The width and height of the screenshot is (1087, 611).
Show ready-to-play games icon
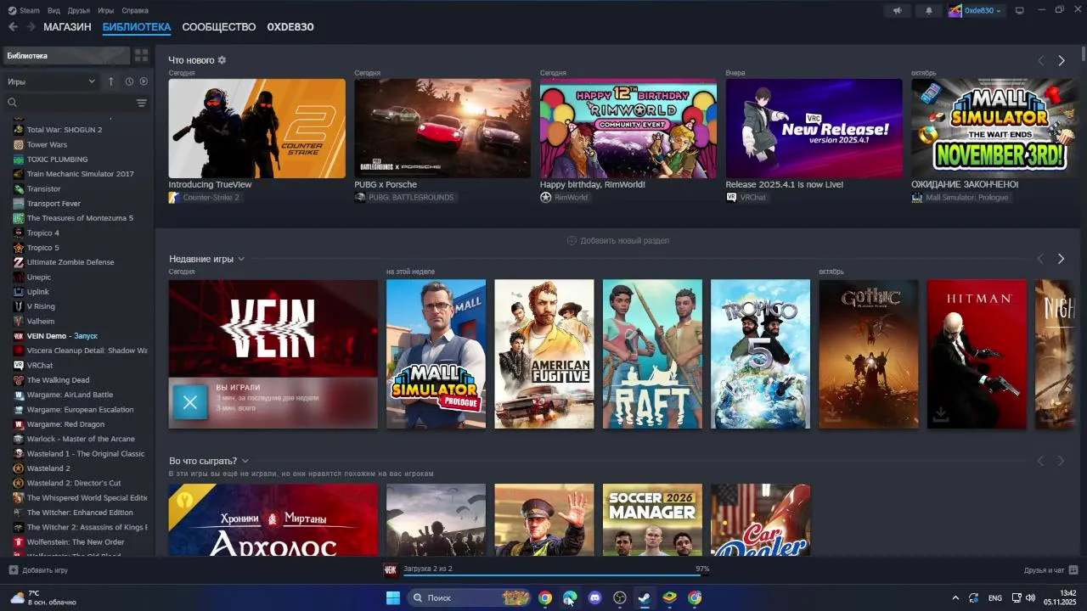point(144,81)
